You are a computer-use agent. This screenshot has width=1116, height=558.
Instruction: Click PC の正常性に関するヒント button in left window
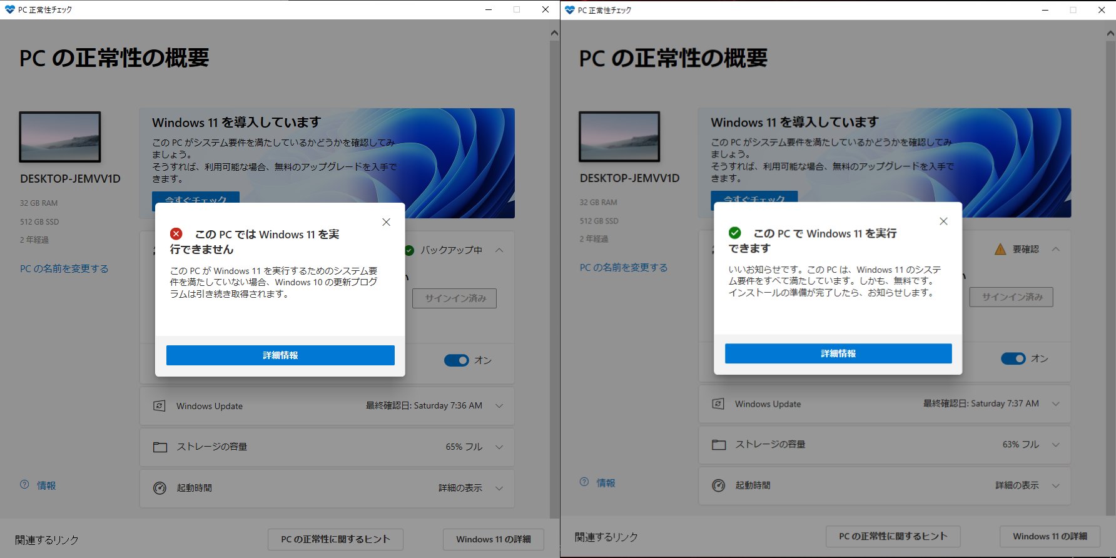point(335,539)
